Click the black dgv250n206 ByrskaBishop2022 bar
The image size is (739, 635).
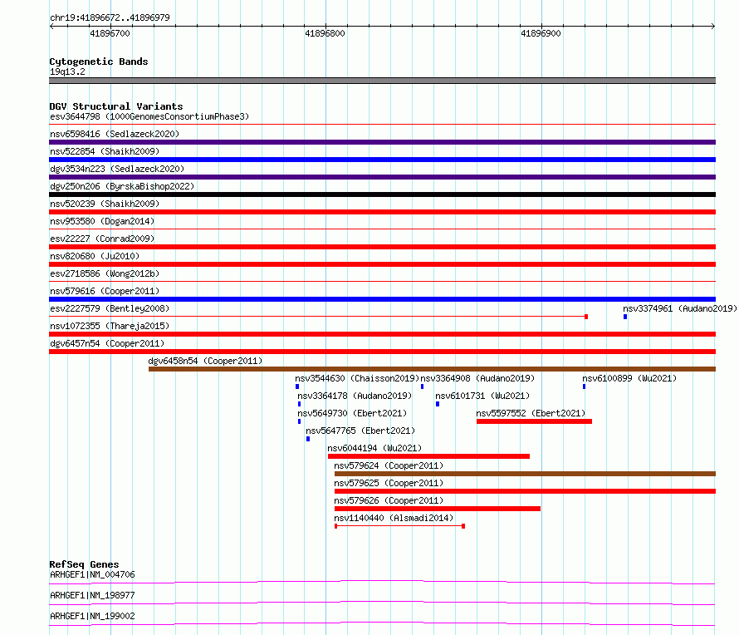pyautogui.click(x=382, y=194)
